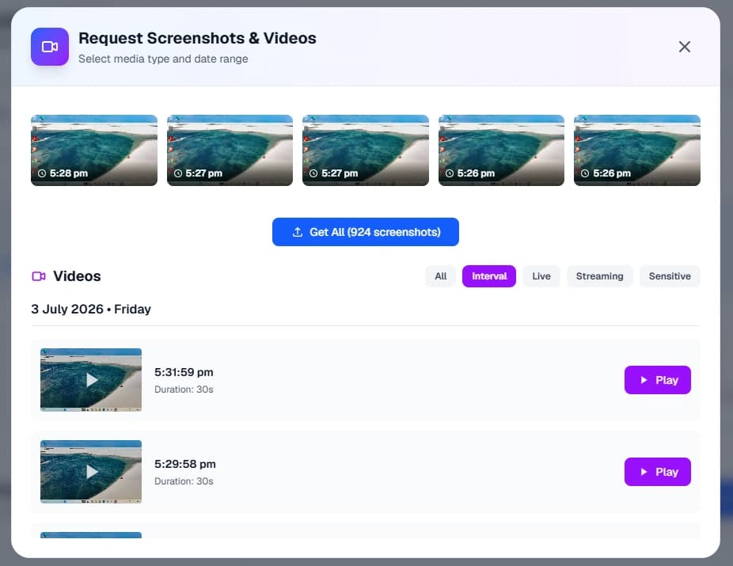Screen dimensions: 733x566
Task: Open the first 5:26 pm screenshot thumbnail
Action: 501,150
